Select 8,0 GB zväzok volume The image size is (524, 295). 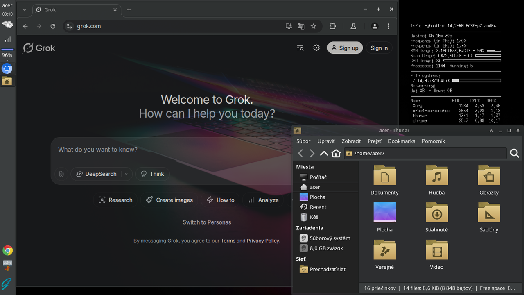[326, 248]
